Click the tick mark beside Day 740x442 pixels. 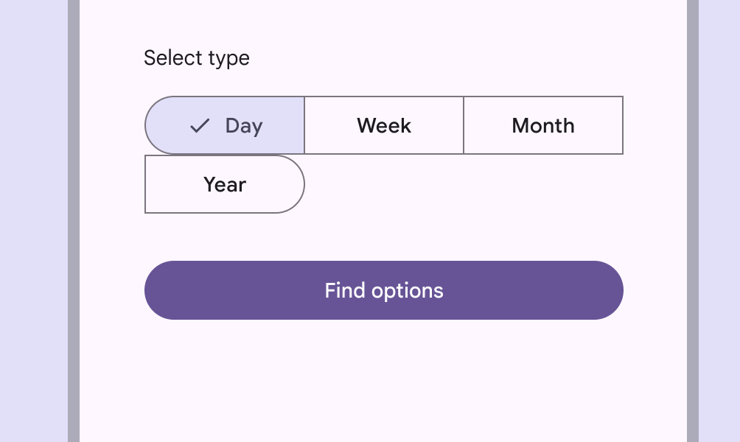coord(200,126)
